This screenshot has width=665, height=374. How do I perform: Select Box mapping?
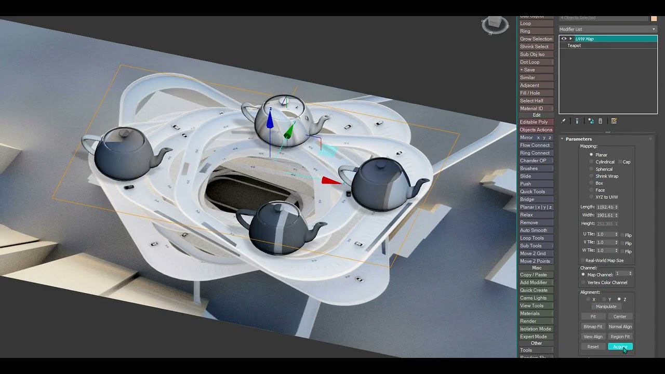click(x=591, y=183)
